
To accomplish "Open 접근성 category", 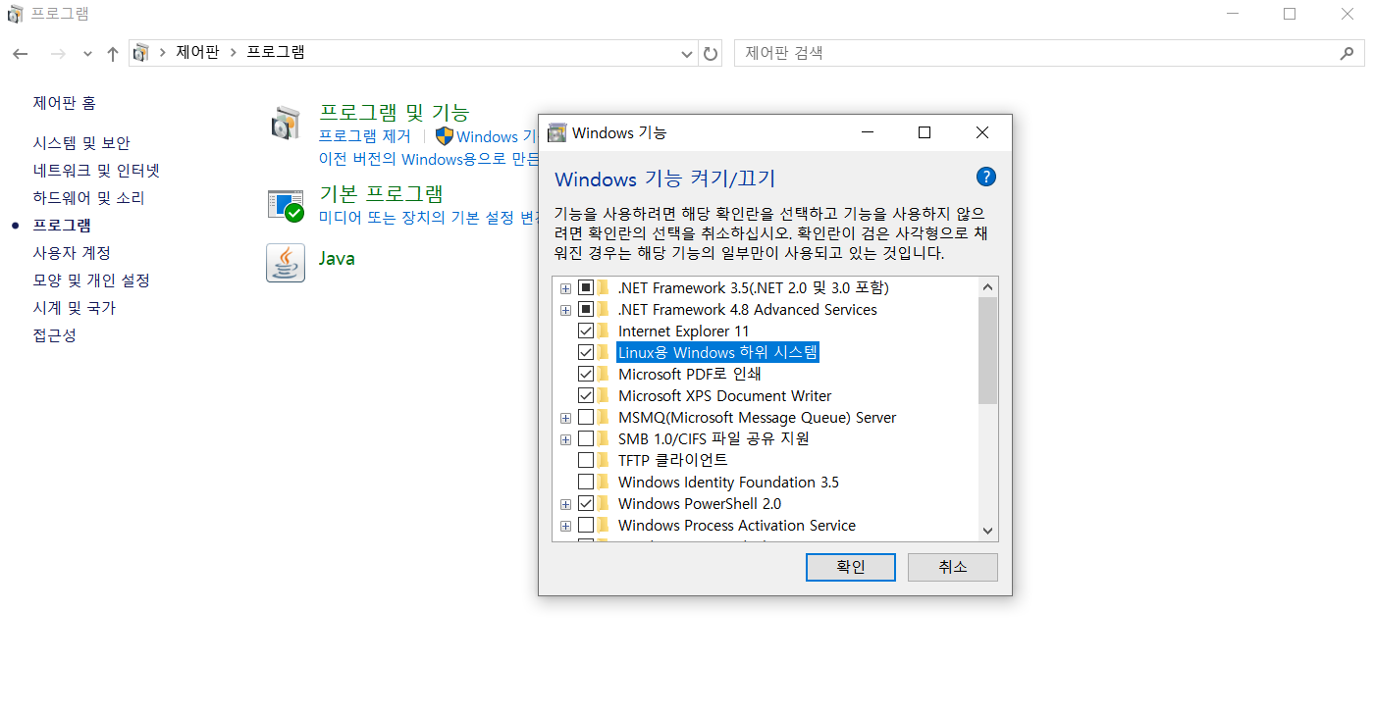I will tap(54, 335).
